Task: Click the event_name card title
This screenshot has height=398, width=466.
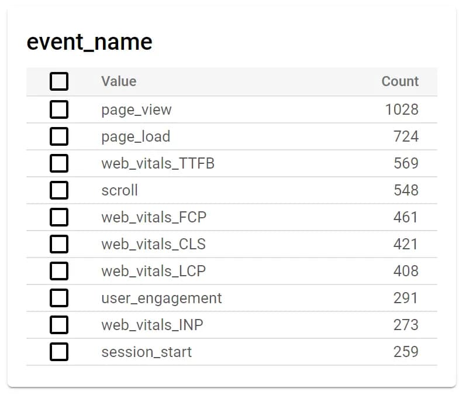Action: tap(89, 42)
